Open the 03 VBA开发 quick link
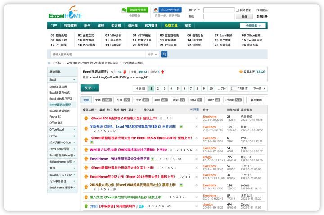 click(113, 35)
